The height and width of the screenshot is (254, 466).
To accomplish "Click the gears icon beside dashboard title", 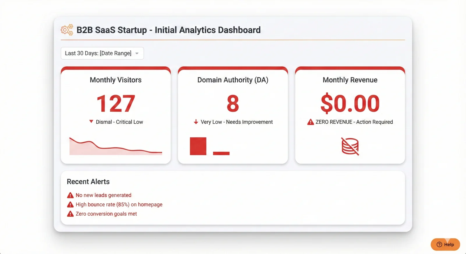I will pyautogui.click(x=67, y=30).
